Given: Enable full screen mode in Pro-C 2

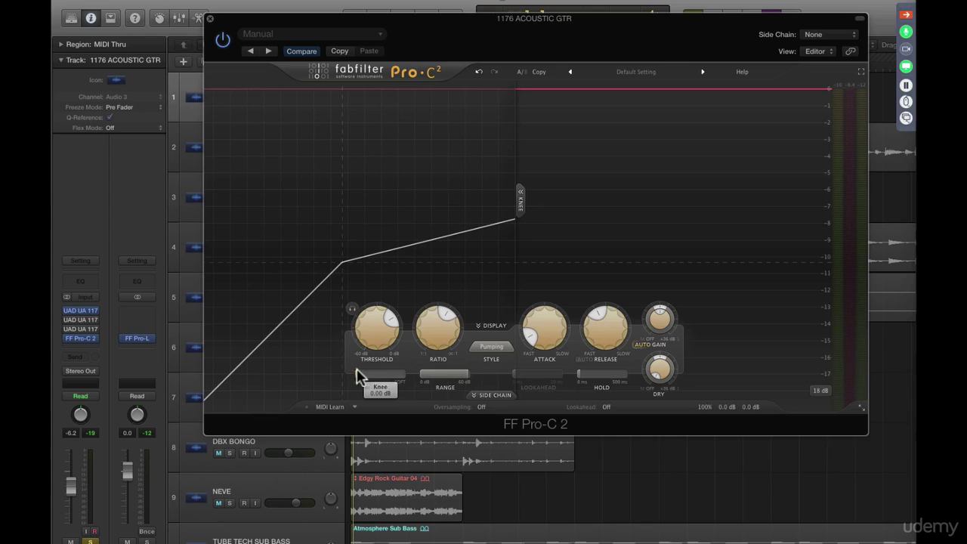Looking at the screenshot, I should pos(860,72).
